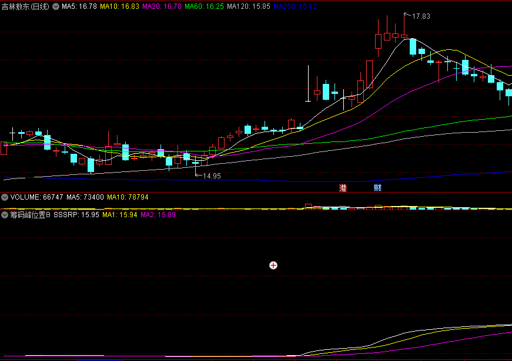The image size is (512, 361).
Task: Open the dropdown beside 吉林敖东(日线) title
Action: point(56,6)
